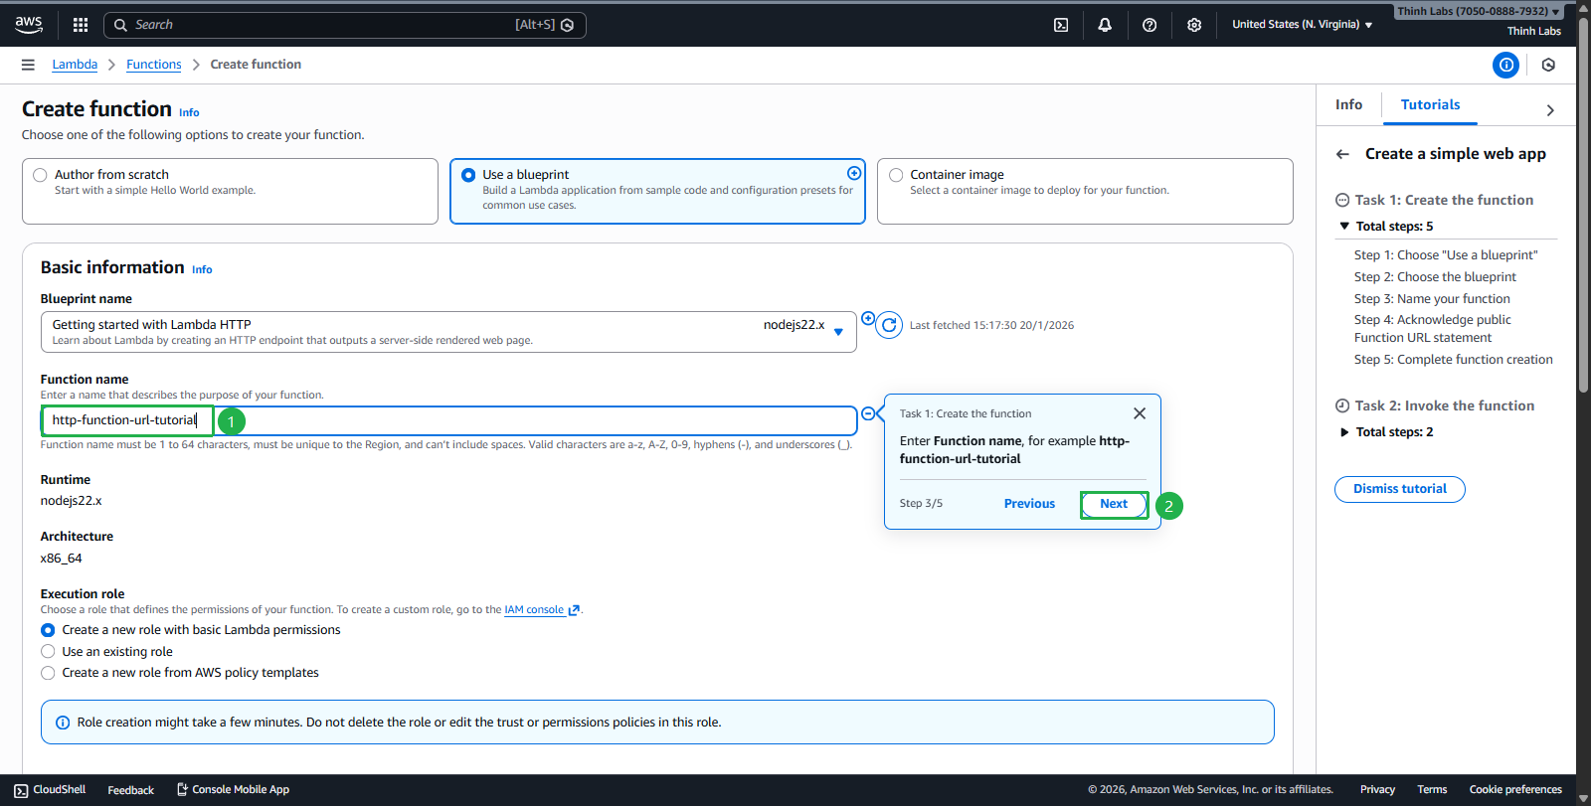Viewport: 1591px width, 806px height.
Task: Open the AWS services grid menu
Action: coord(81,25)
